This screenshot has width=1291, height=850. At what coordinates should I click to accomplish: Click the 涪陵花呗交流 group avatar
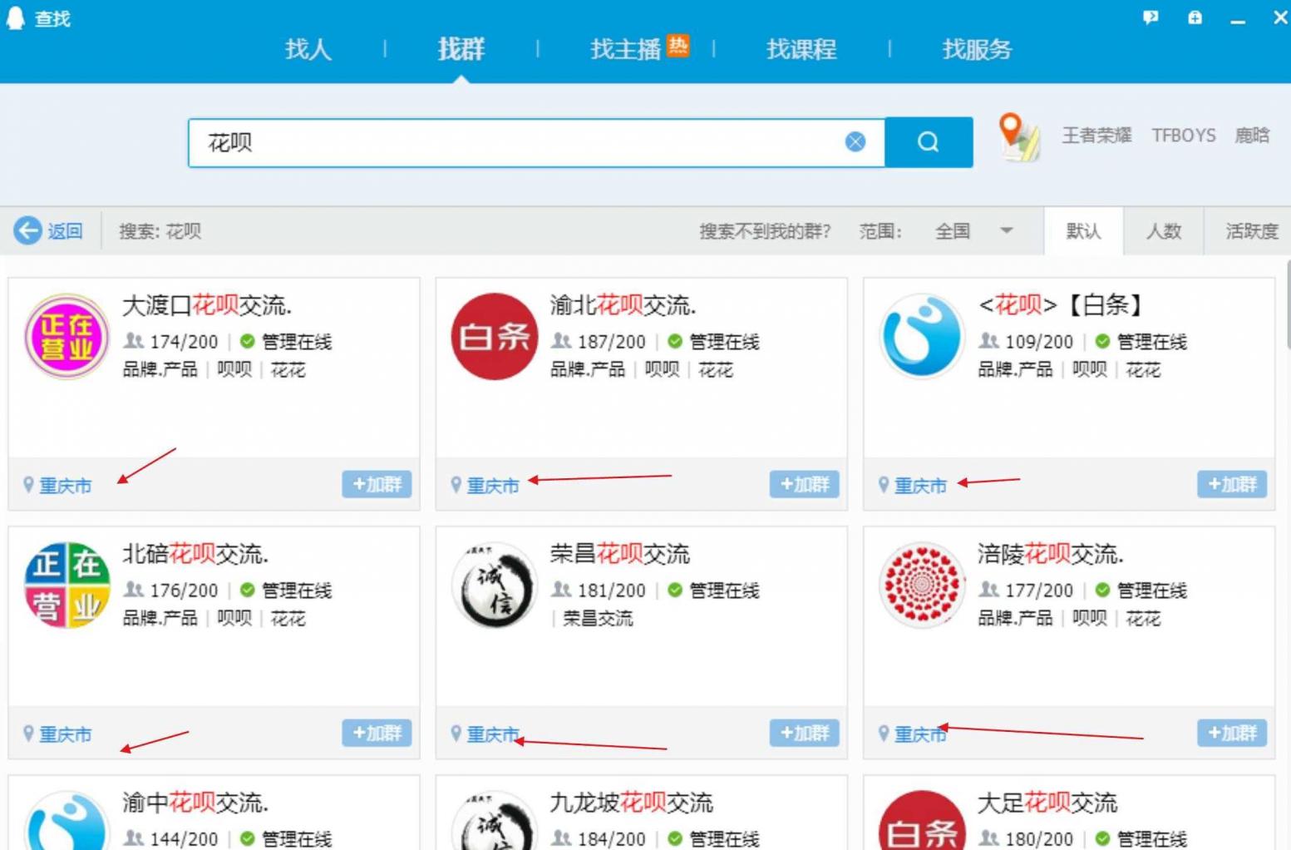coord(921,586)
